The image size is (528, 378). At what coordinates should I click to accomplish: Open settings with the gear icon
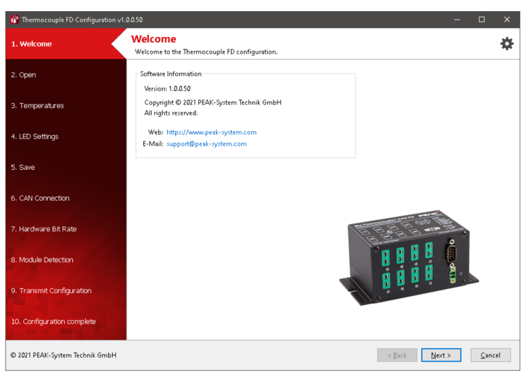[506, 44]
